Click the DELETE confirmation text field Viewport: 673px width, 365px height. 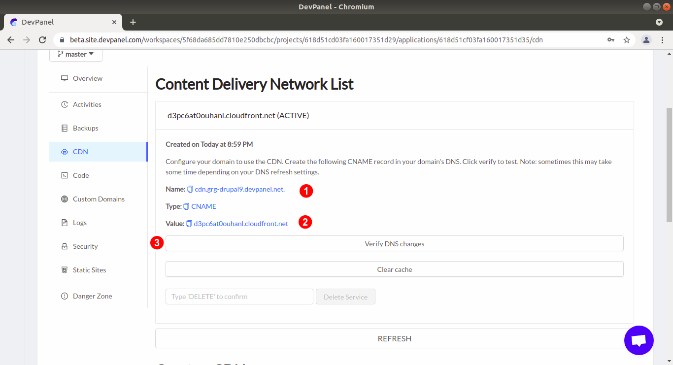pos(239,296)
